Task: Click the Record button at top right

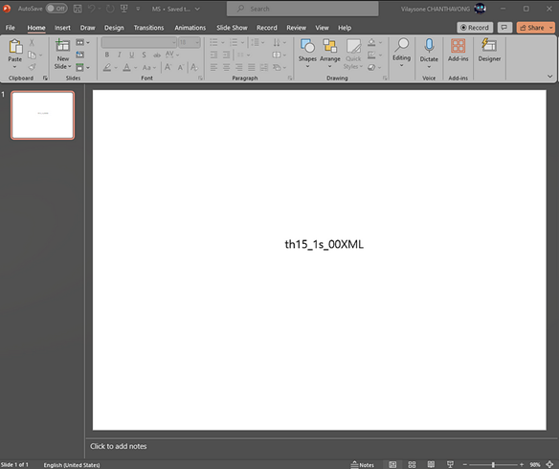Action: click(475, 28)
